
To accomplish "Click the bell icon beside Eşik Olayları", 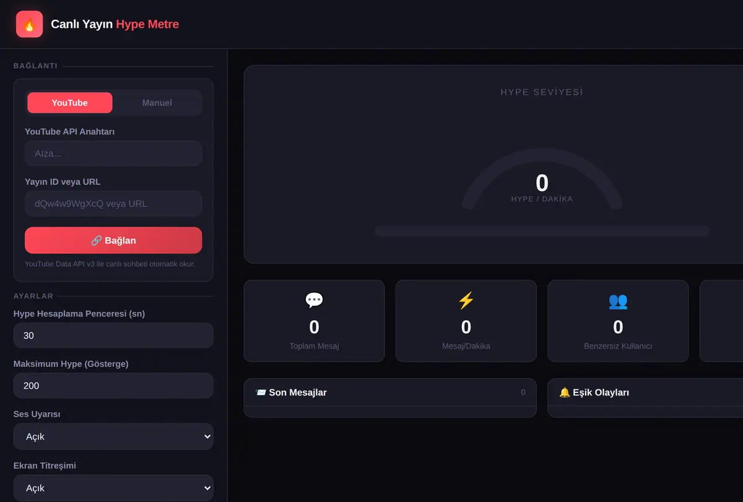I will (x=565, y=392).
